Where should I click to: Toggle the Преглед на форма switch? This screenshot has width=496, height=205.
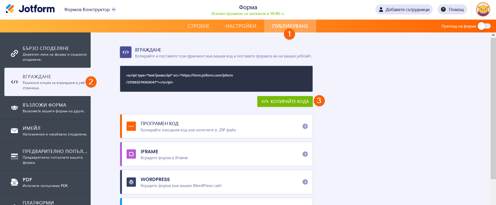click(484, 26)
